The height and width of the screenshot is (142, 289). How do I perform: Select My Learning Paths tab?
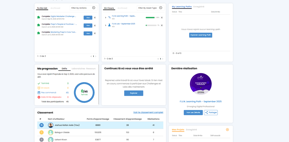coord(182,7)
